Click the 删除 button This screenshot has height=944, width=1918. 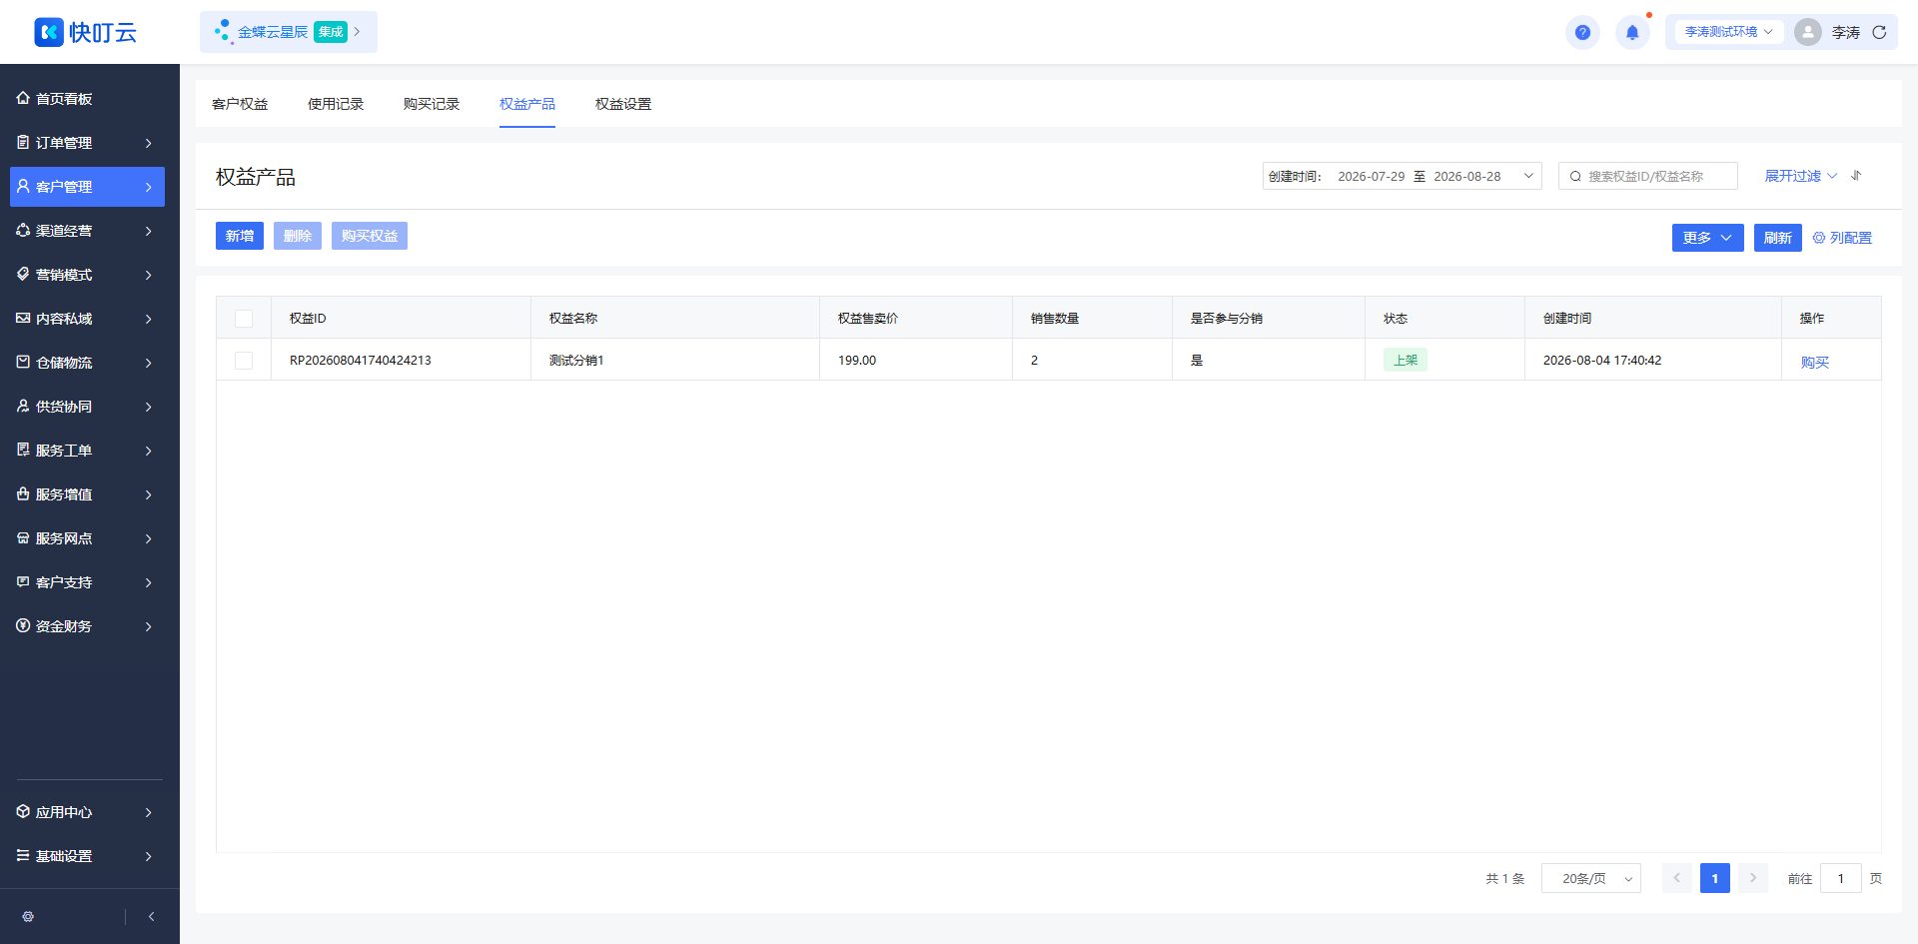tap(298, 236)
